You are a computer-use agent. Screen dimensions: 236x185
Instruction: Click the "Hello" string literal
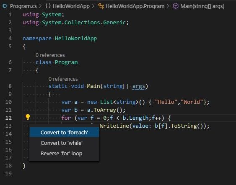click(x=166, y=102)
